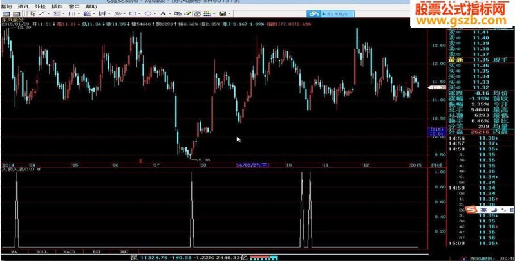The image size is (515, 261).
Task: Toggle the first panel layout icon
Action: point(6,14)
